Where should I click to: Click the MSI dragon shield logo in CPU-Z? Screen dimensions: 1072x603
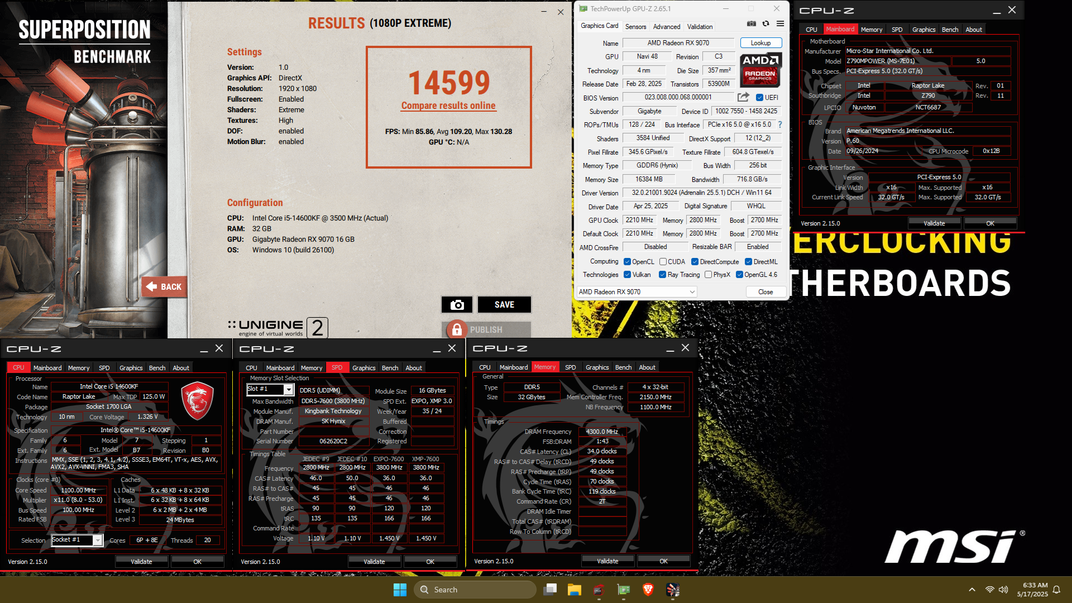pyautogui.click(x=197, y=401)
